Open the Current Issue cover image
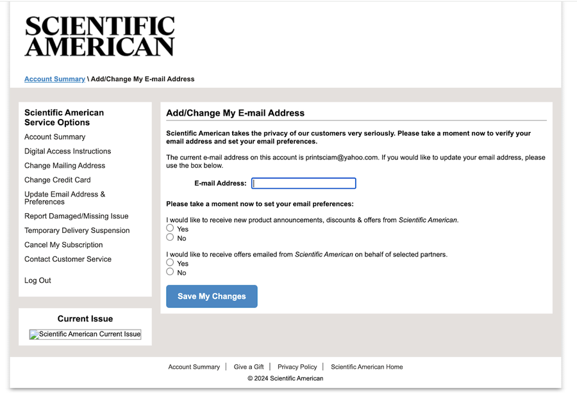The width and height of the screenshot is (577, 393). click(x=85, y=334)
